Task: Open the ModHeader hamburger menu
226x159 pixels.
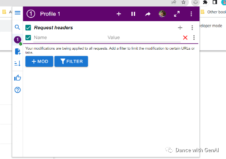Action: (x=18, y=13)
